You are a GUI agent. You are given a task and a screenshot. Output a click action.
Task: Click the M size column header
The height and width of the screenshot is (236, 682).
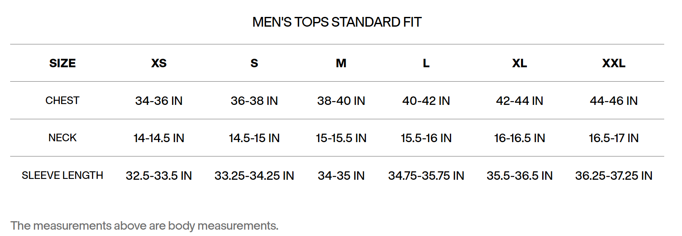[x=341, y=63]
